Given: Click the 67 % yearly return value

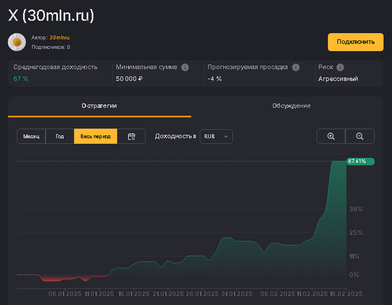Looking at the screenshot, I should tap(21, 79).
